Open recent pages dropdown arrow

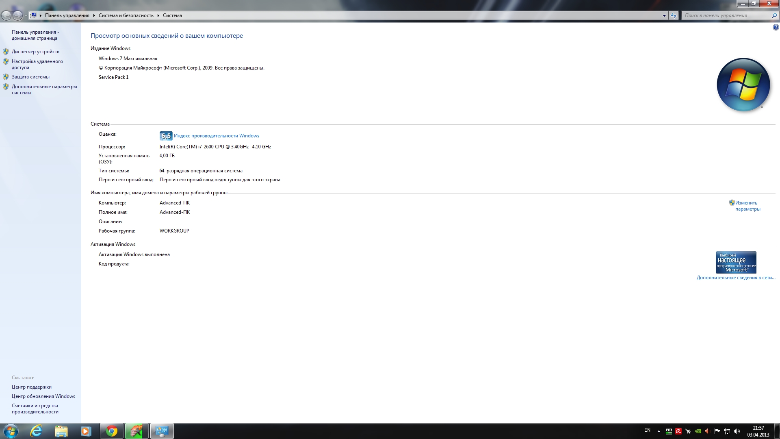26,16
